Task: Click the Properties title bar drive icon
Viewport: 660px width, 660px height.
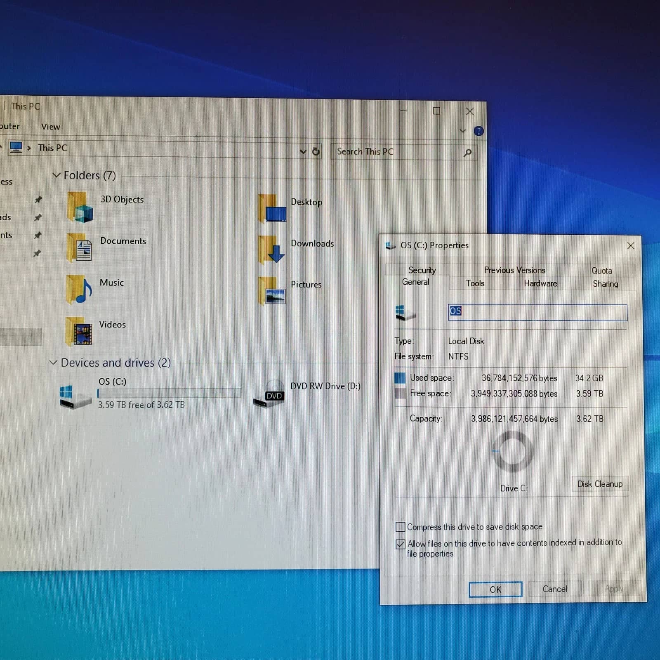Action: click(x=390, y=245)
